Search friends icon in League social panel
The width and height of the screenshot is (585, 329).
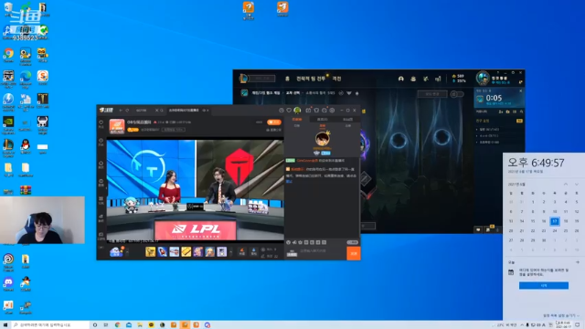(522, 111)
